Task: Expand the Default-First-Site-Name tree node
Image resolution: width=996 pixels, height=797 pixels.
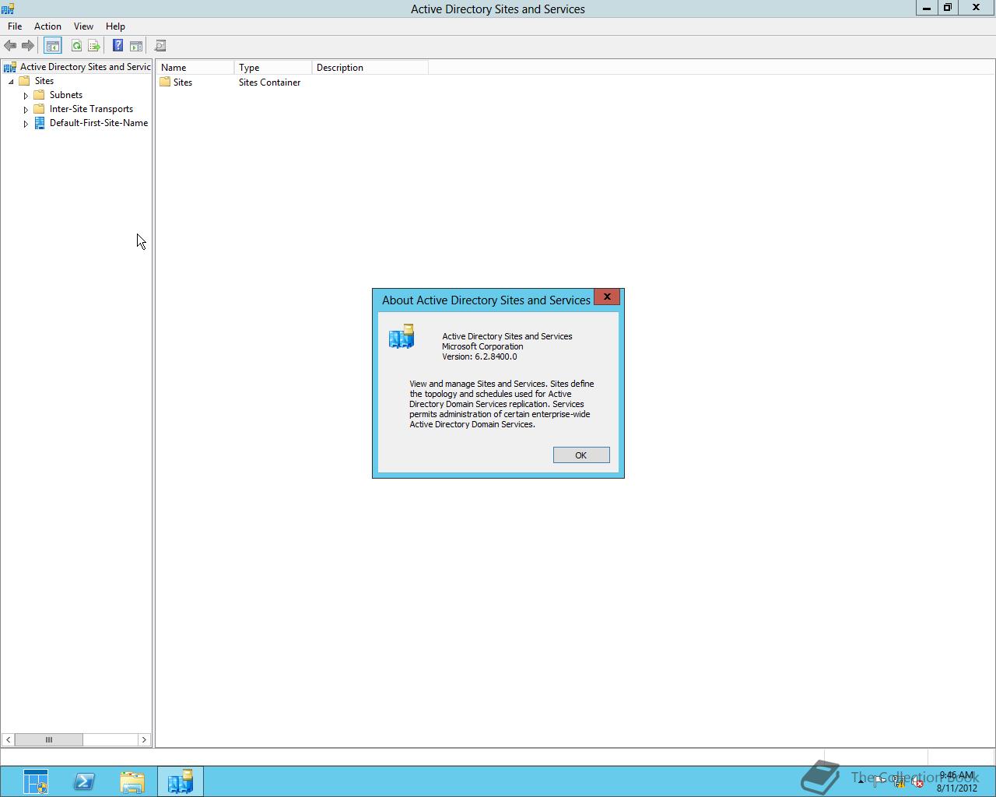Action: (26, 123)
